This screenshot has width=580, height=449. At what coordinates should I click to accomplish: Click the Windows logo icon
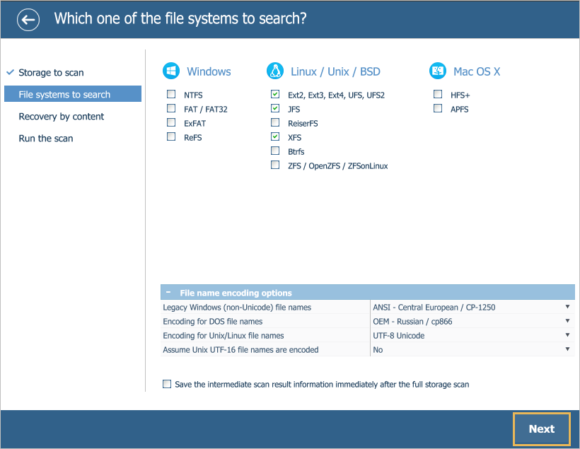(x=171, y=71)
